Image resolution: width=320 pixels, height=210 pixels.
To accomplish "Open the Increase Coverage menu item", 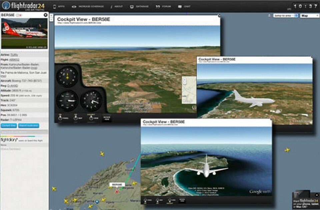I will point(91,7).
